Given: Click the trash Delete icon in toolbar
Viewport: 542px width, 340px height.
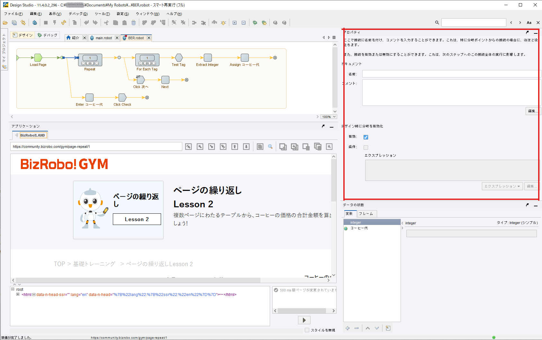Looking at the screenshot, I should coord(133,22).
